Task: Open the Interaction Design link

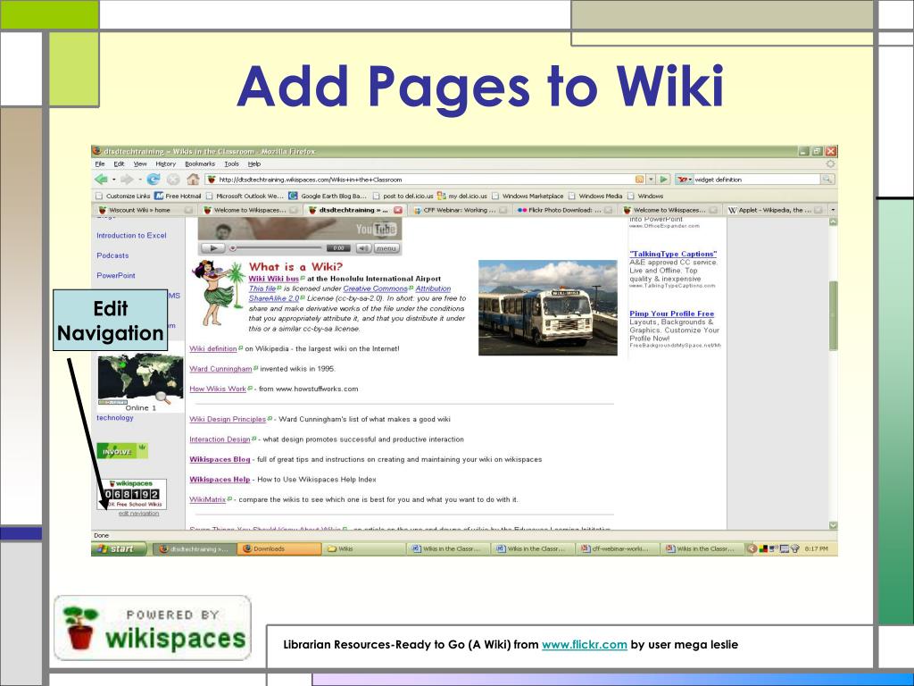Action: (x=220, y=439)
